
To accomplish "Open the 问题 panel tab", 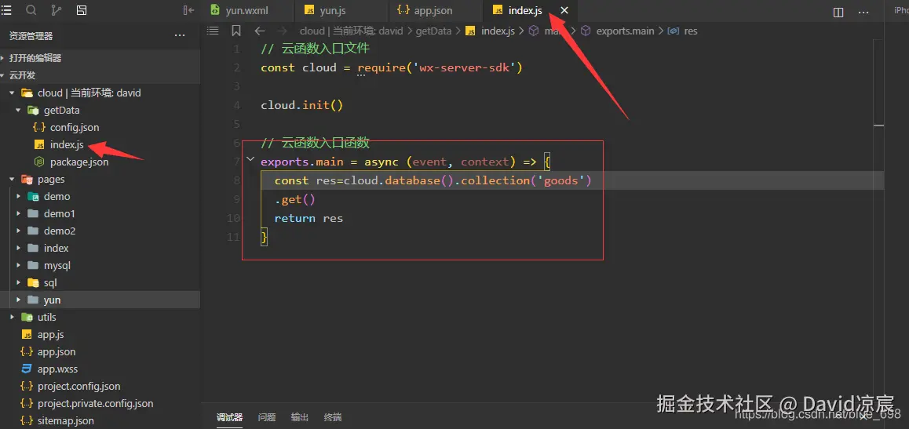I will [x=267, y=416].
